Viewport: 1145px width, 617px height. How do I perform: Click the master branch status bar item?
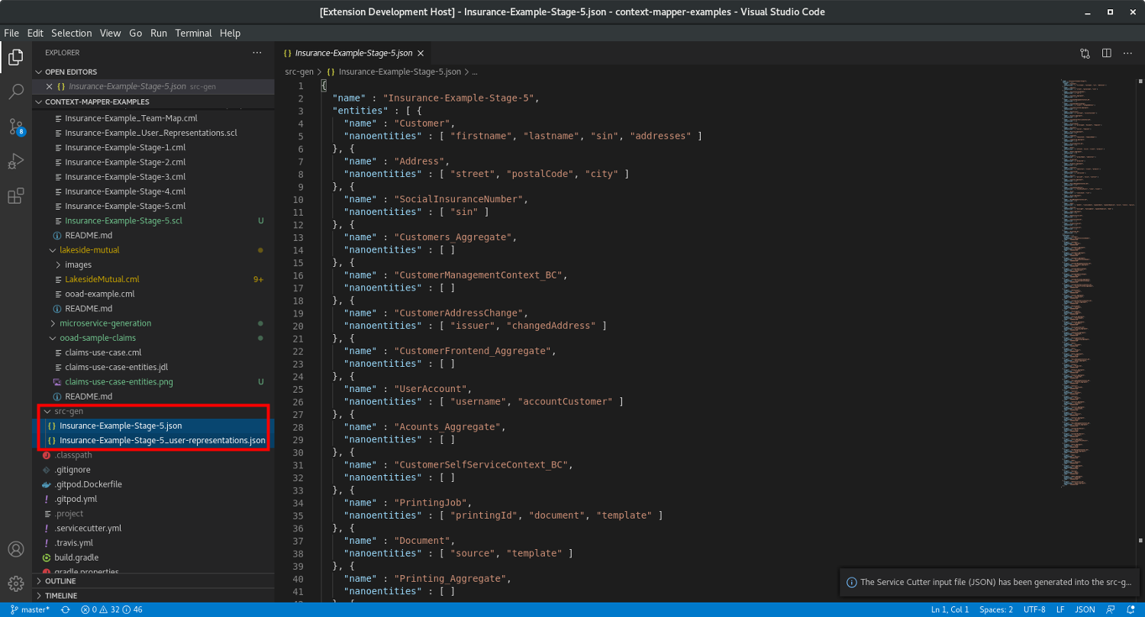30,610
